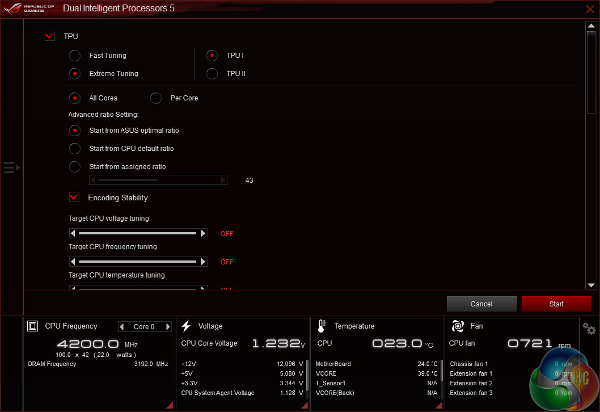Uncheck the TPU checkbox

pyautogui.click(x=50, y=36)
